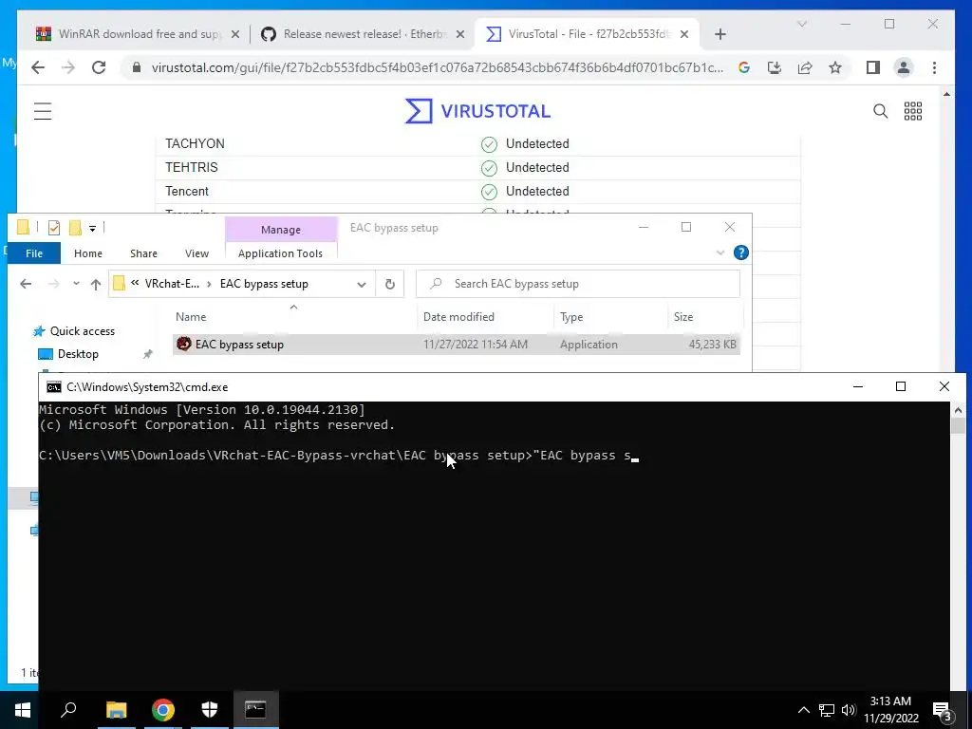Click the new folder quick access toolbar icon
The height and width of the screenshot is (729, 972).
click(75, 228)
